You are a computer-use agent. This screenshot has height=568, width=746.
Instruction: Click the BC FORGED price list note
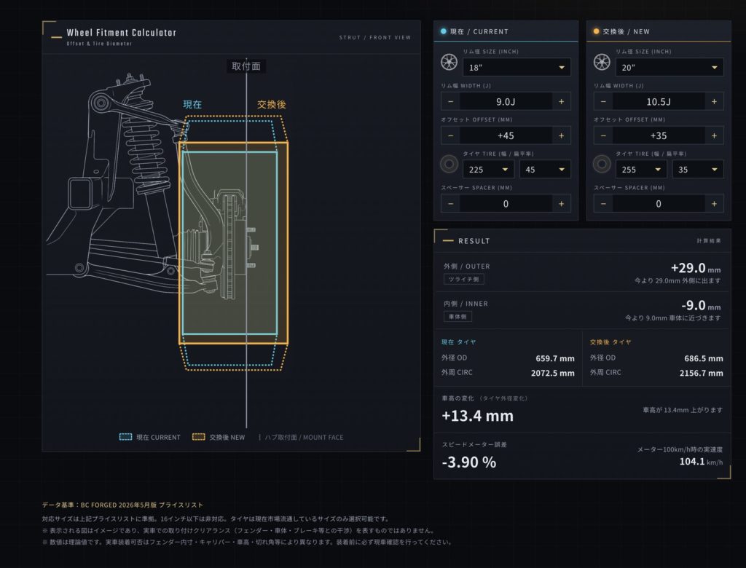coord(122,505)
